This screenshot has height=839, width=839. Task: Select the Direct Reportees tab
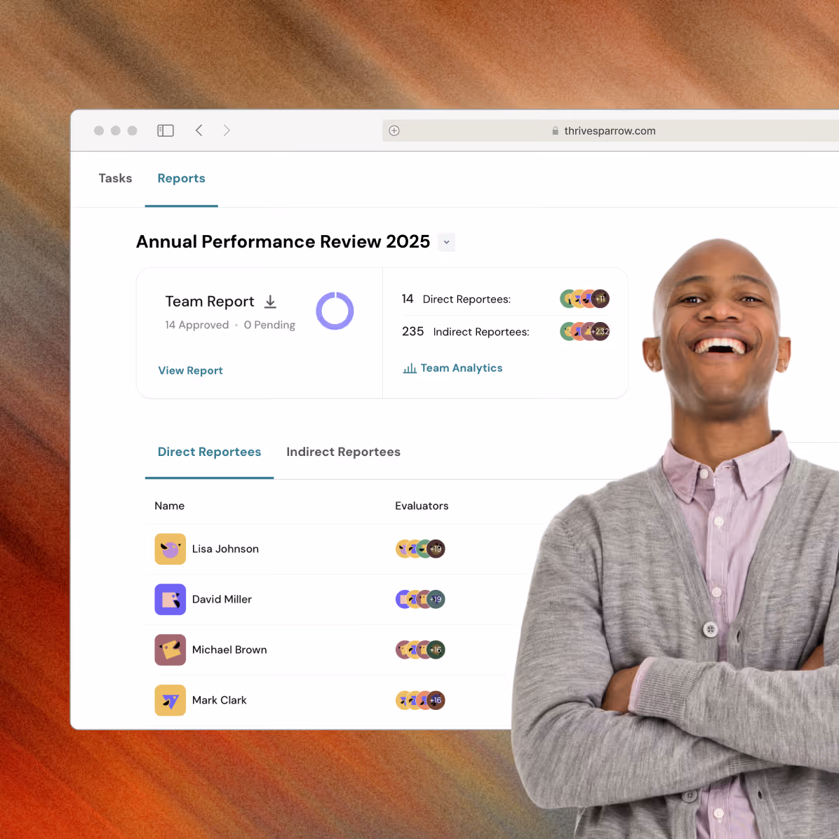(209, 452)
